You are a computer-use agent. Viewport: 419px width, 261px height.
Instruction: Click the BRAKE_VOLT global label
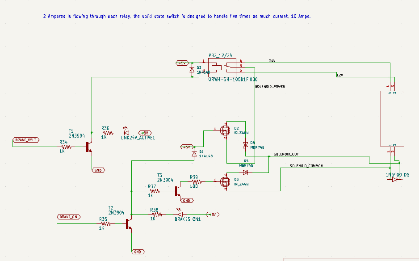coord(26,140)
